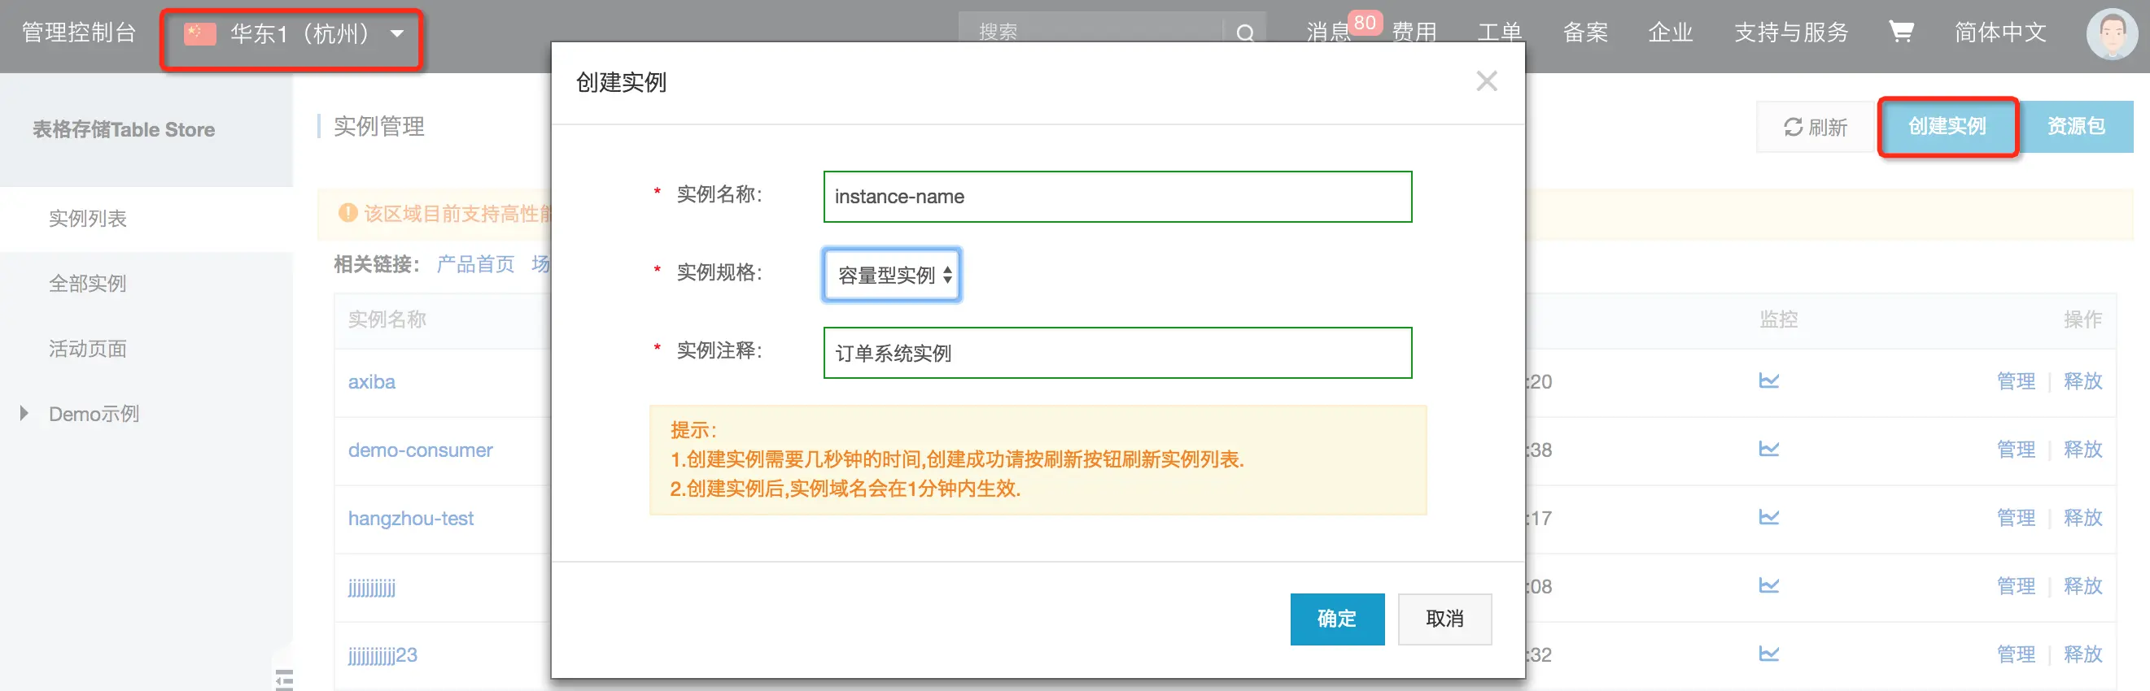The height and width of the screenshot is (691, 2150).
Task: Open the 备案 filing menu
Action: (x=1584, y=33)
